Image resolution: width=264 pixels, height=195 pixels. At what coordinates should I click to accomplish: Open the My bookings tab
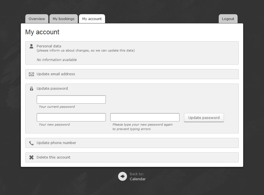point(64,19)
